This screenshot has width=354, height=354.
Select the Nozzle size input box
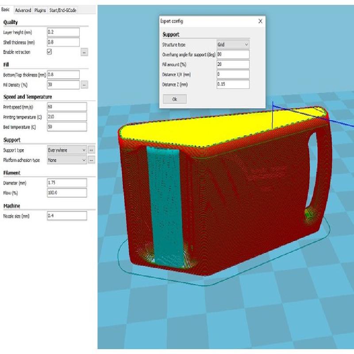click(66, 216)
